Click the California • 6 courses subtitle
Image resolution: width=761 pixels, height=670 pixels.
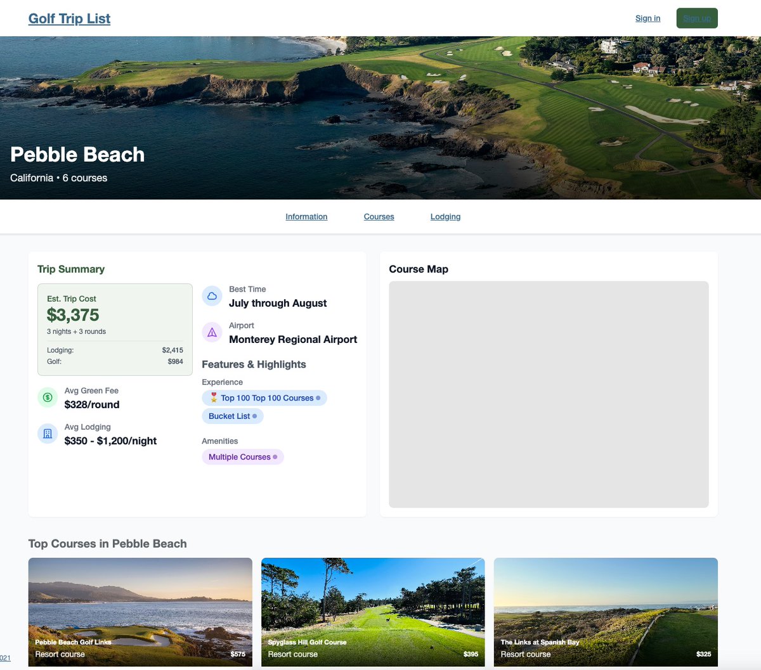(58, 178)
